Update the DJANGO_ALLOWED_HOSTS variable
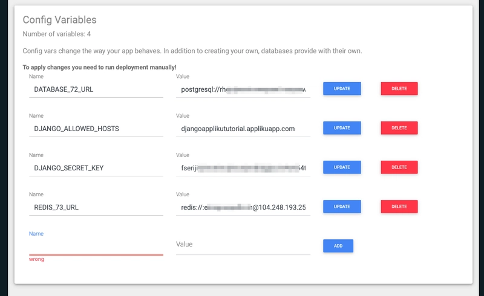The height and width of the screenshot is (296, 484). click(342, 128)
